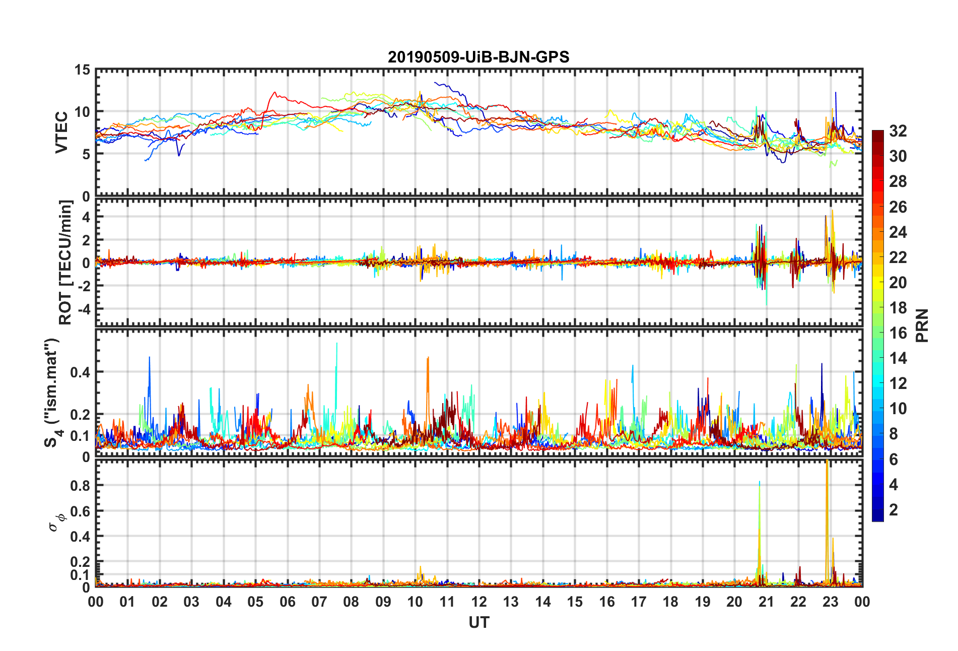
Task: Click PRN colorbar tick label 20
Action: point(898,282)
